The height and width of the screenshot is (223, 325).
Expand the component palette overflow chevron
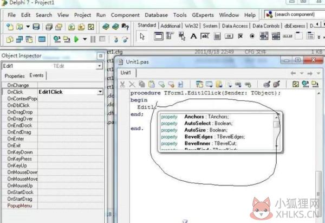319,37
